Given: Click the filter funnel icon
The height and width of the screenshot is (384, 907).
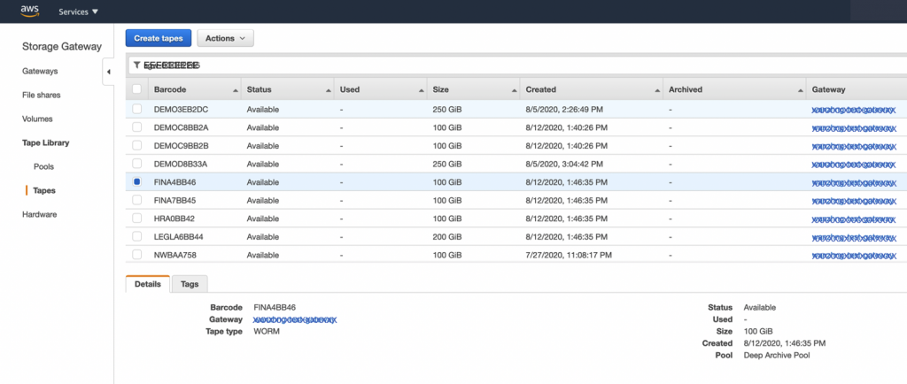Looking at the screenshot, I should 137,65.
